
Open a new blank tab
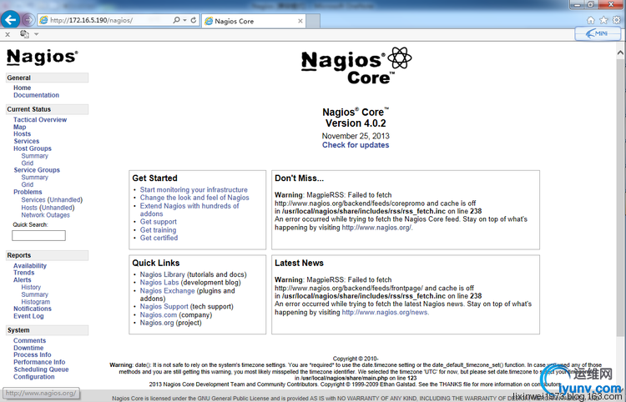[313, 21]
